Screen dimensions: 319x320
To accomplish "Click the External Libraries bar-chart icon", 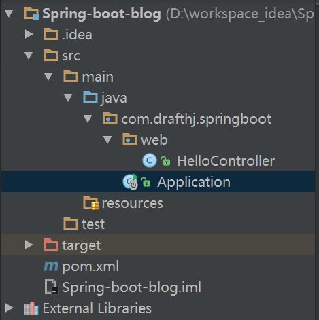I will (31, 308).
